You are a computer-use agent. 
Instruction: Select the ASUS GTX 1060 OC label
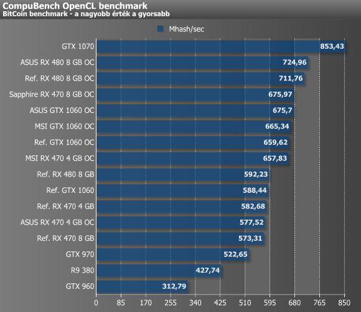click(62, 110)
